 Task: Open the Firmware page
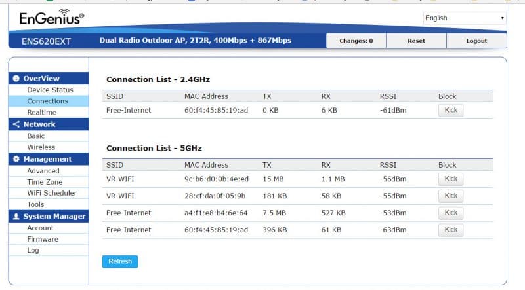click(42, 239)
